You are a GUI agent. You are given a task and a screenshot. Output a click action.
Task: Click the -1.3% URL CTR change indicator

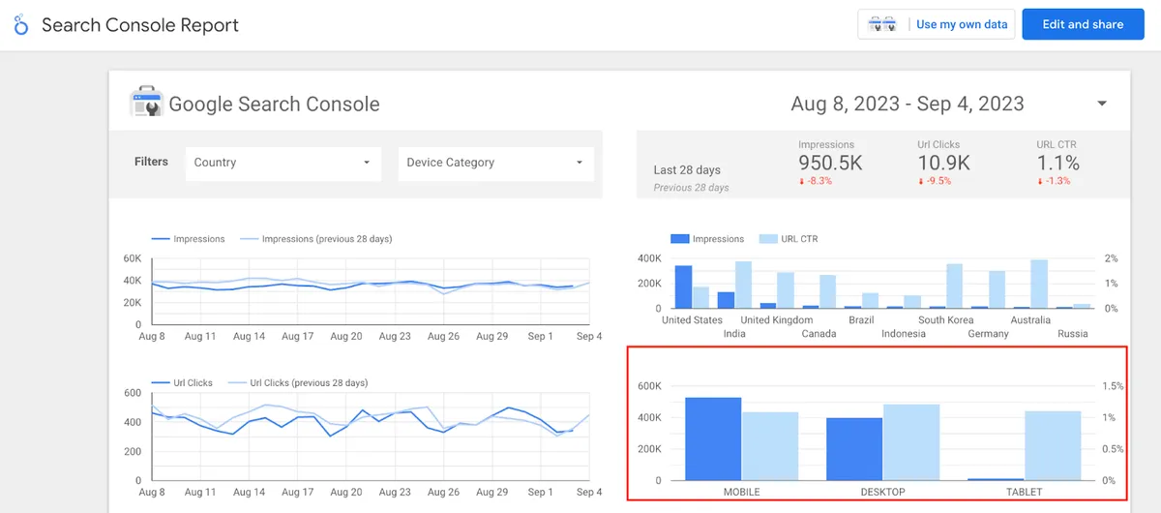1054,181
